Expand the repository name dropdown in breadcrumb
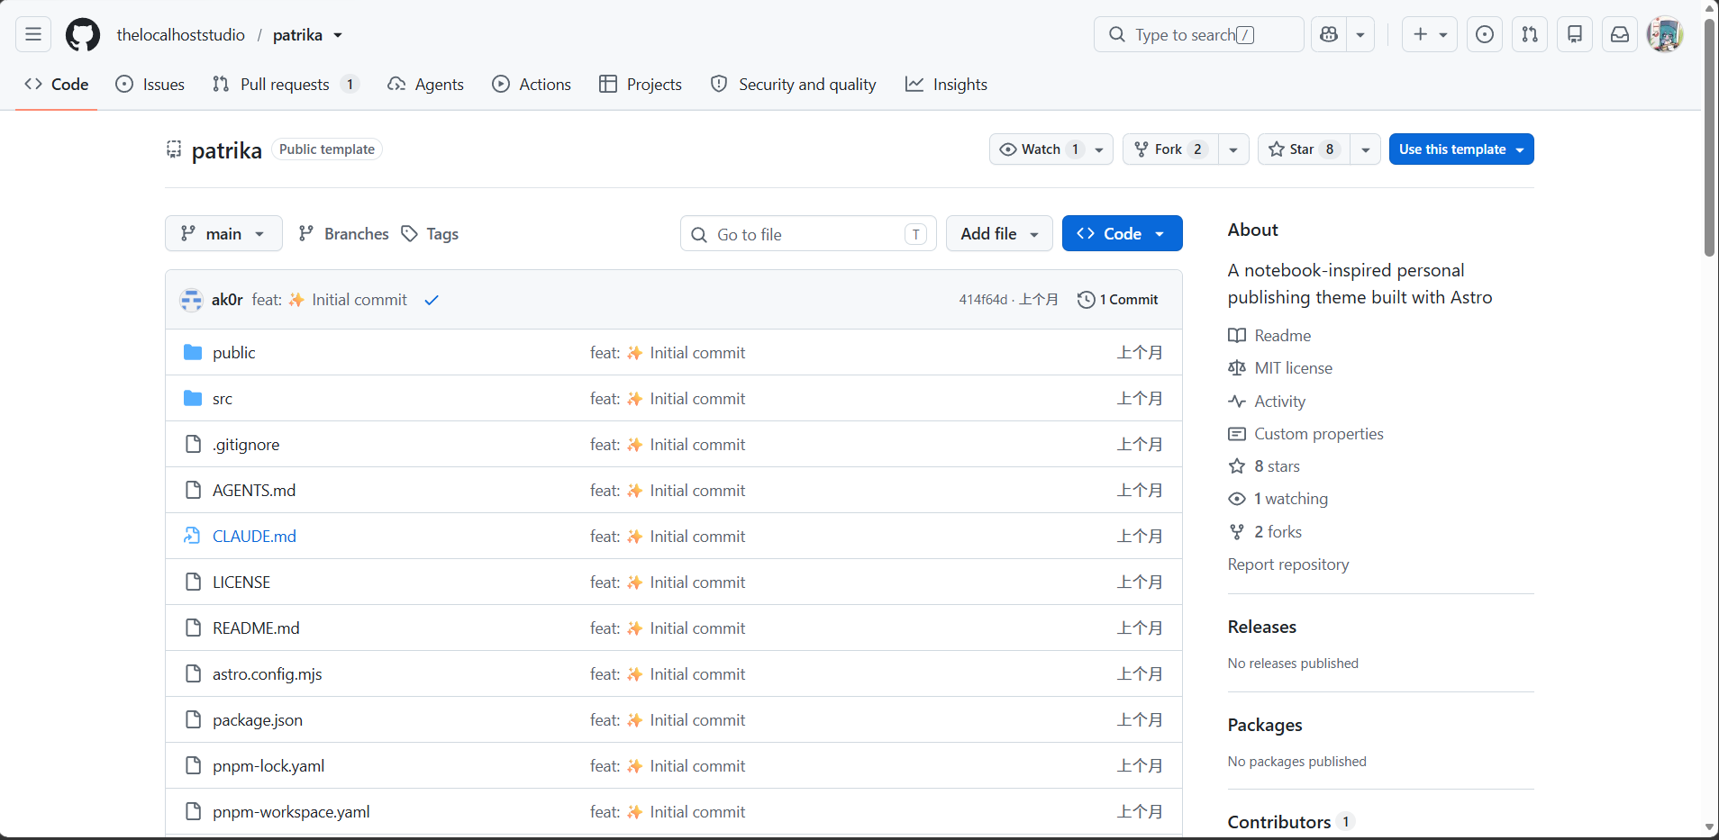 (338, 35)
